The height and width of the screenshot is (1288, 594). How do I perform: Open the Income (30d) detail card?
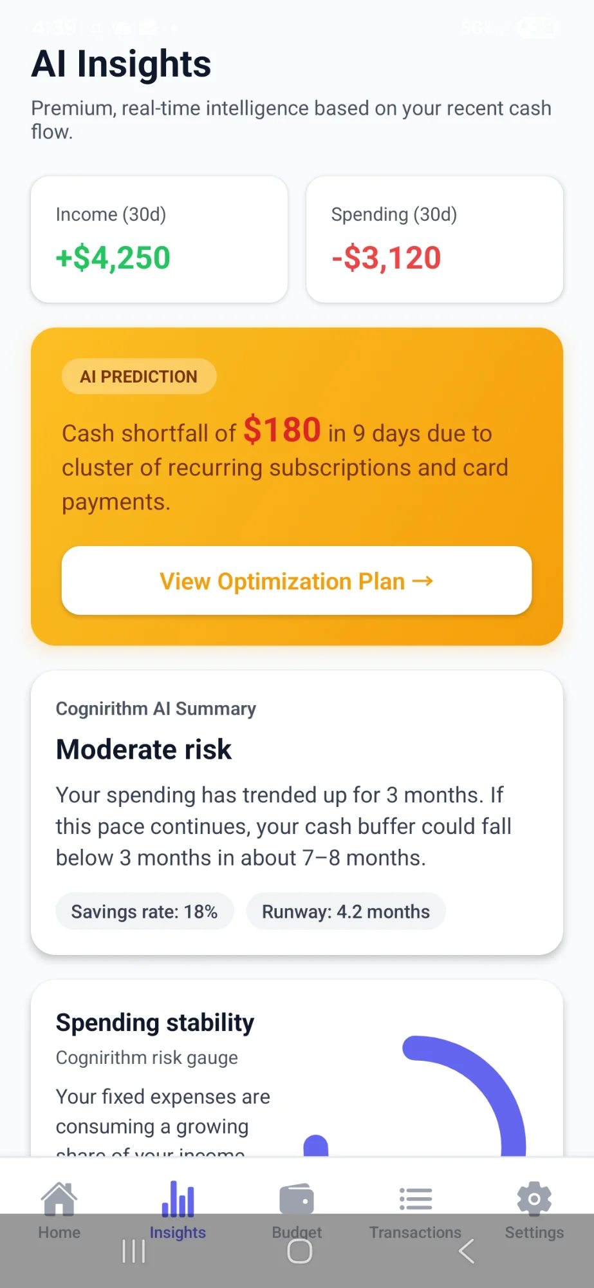click(x=158, y=239)
